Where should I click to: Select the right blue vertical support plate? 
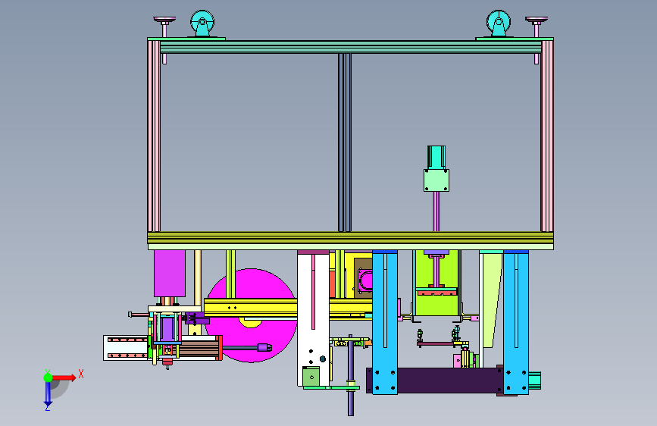pyautogui.click(x=516, y=322)
